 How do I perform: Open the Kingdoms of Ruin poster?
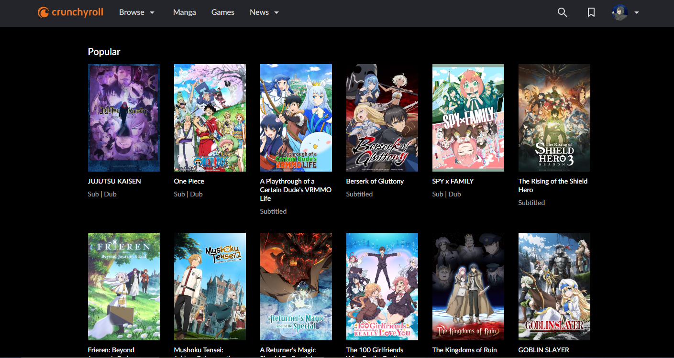coord(468,286)
